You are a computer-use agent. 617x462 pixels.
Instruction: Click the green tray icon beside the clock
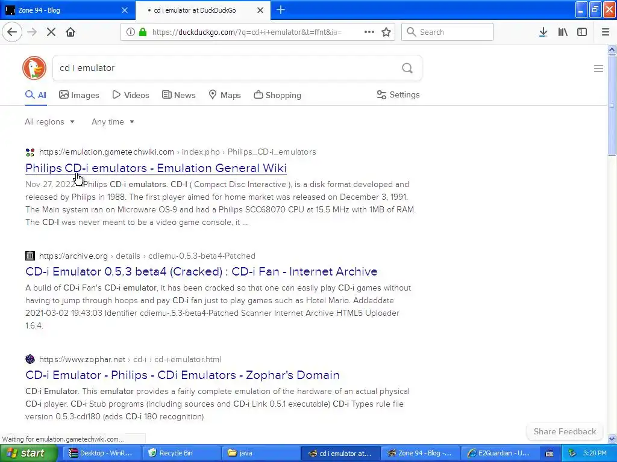tap(572, 453)
